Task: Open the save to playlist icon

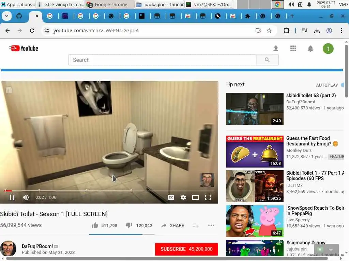Action: 195,226
